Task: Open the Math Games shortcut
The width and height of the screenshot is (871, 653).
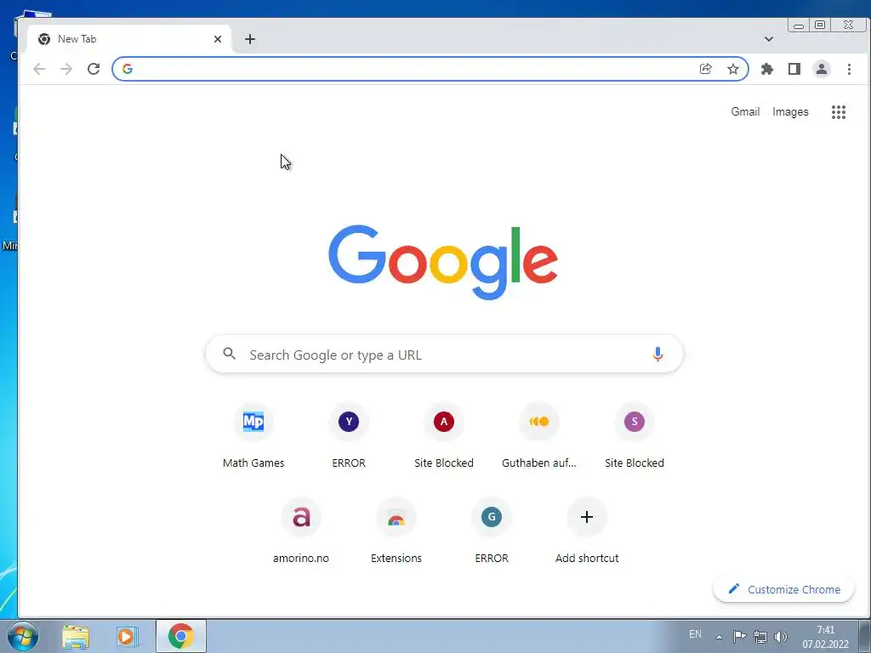Action: 253,436
